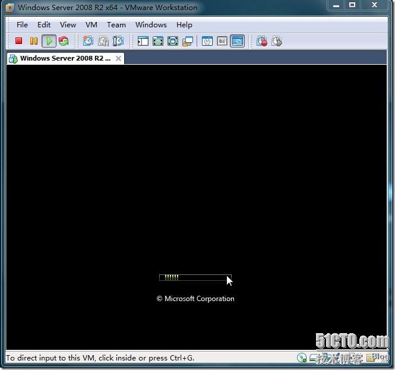Click the © Microsoft Corporation text

(195, 299)
